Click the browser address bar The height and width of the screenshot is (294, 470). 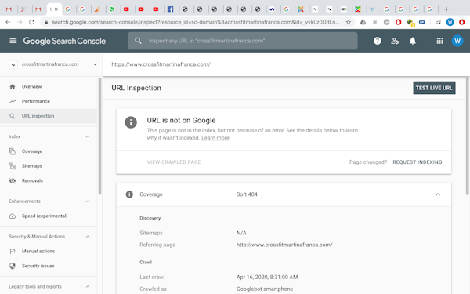click(195, 22)
